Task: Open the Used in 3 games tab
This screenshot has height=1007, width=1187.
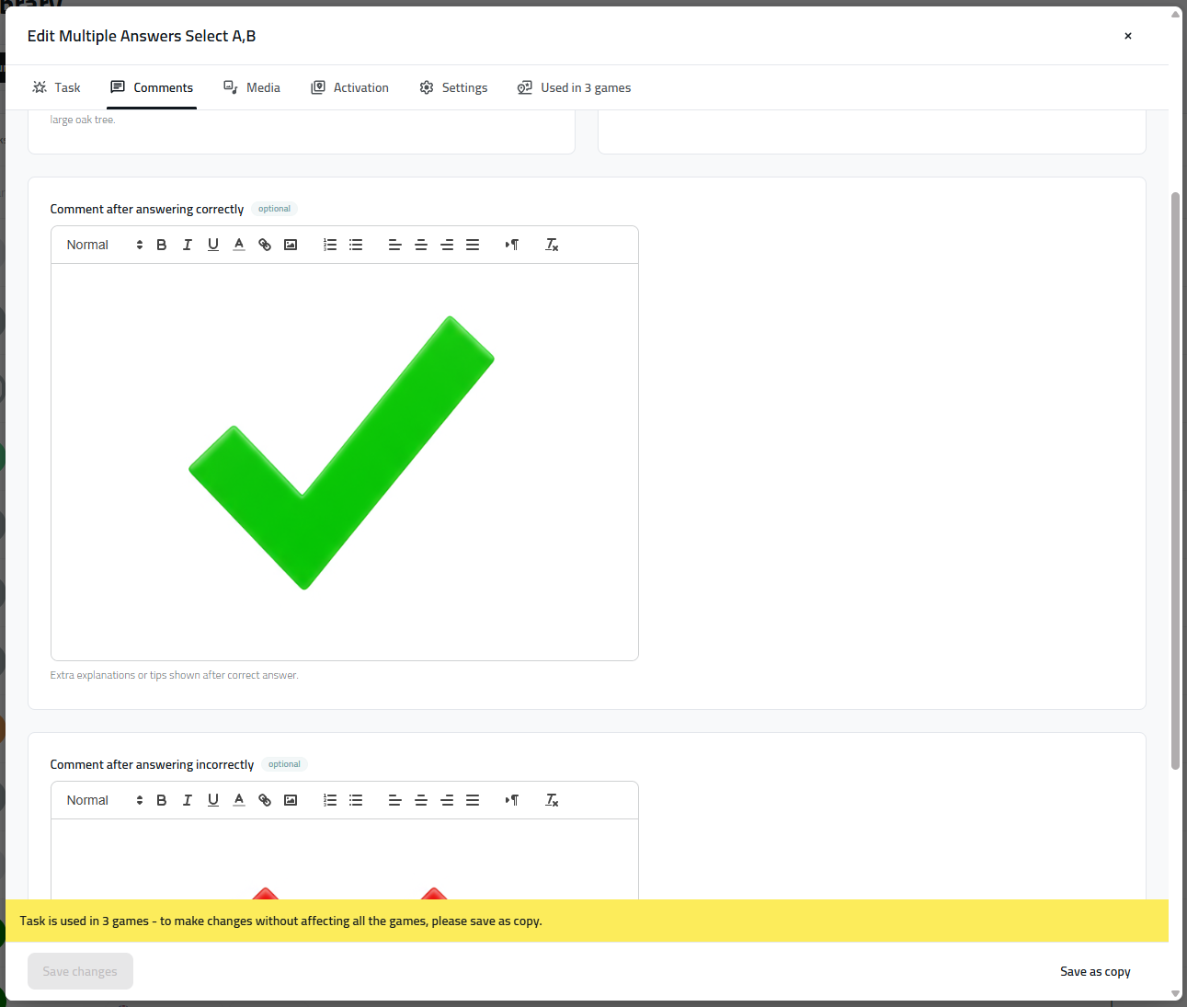Action: (x=575, y=87)
